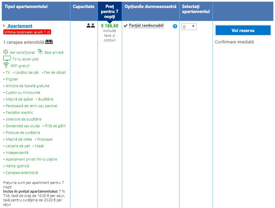This screenshot has height=208, width=275.
Task: Click the flat-screen TV icon
Action: click(x=7, y=58)
